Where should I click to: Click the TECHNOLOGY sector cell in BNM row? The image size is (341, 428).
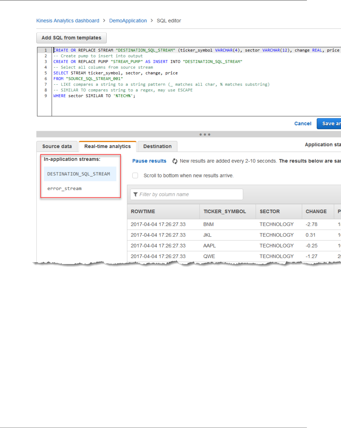coord(277,224)
